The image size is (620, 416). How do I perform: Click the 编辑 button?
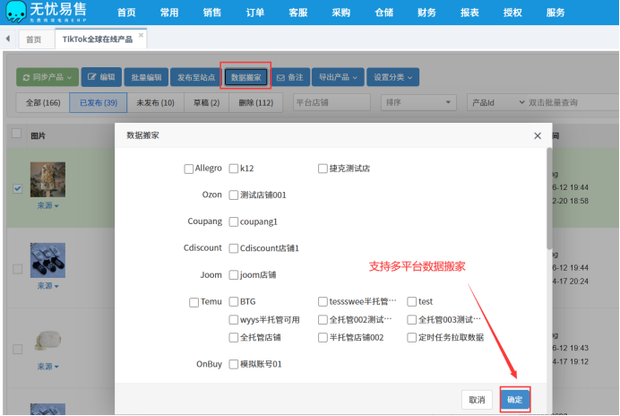click(101, 77)
